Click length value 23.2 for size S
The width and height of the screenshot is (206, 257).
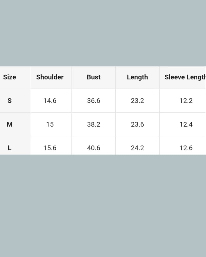point(137,101)
